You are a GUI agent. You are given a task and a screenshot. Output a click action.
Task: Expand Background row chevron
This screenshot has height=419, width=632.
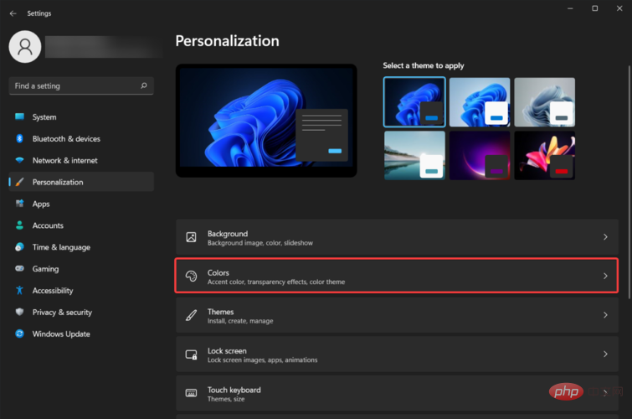click(605, 237)
